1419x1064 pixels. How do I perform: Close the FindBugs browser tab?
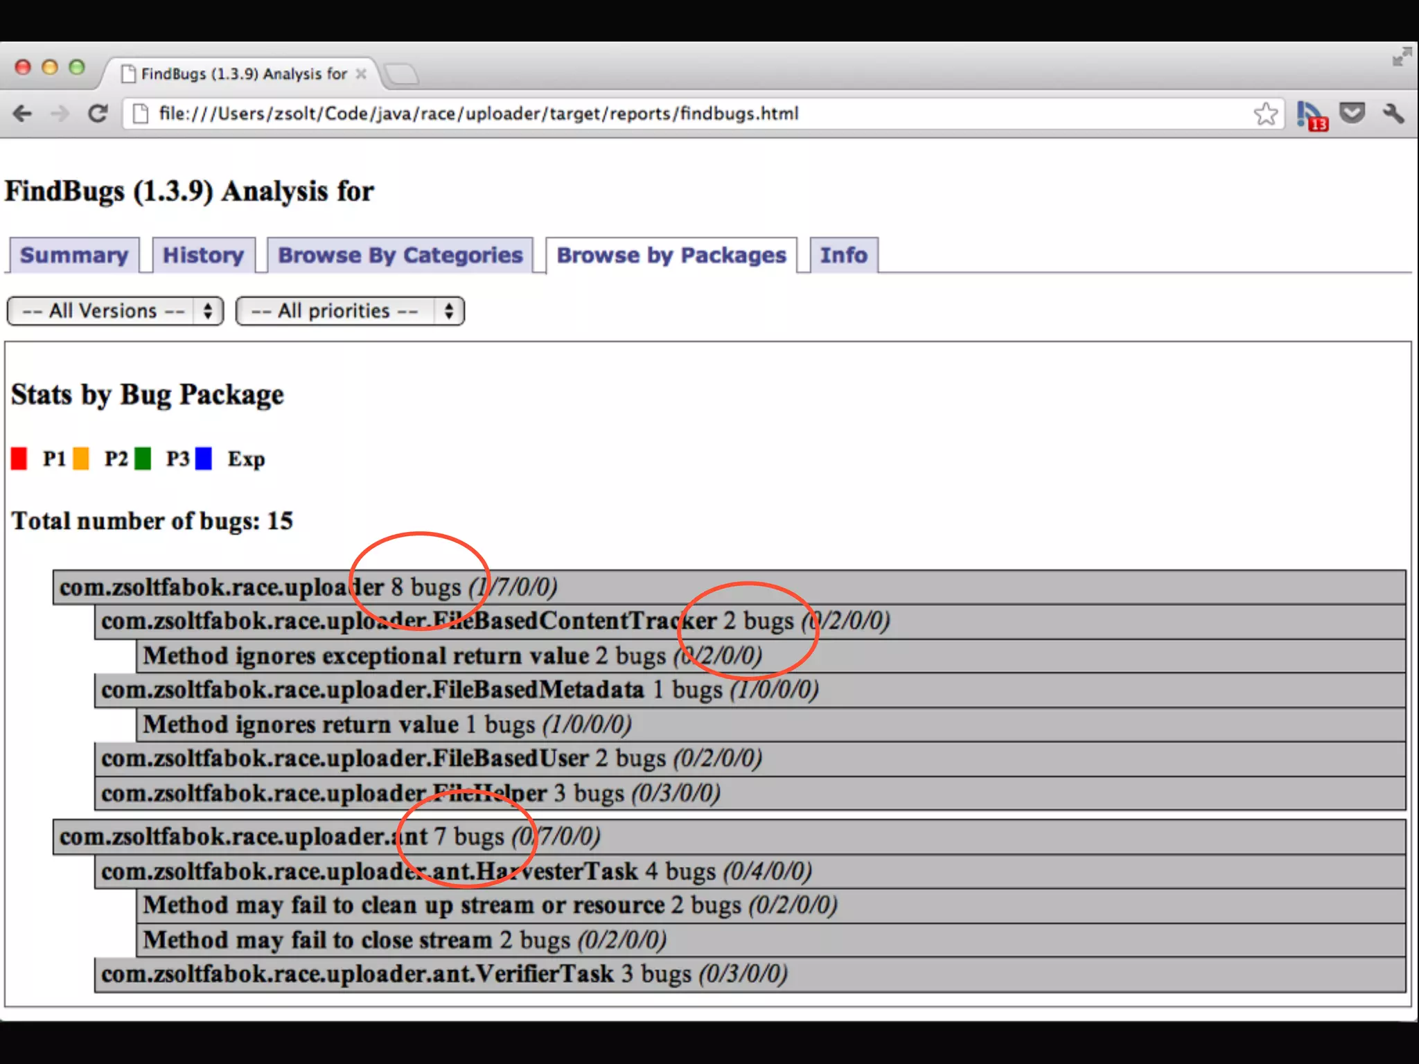(361, 74)
